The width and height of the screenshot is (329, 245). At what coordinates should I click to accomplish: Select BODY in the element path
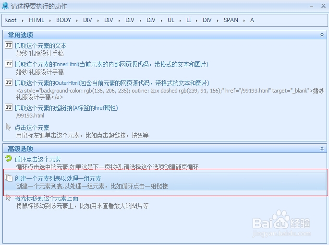(x=63, y=20)
